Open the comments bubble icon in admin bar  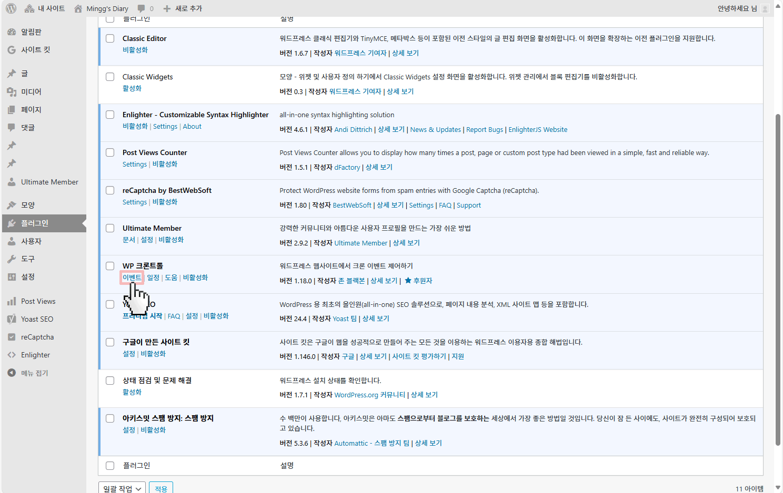141,8
